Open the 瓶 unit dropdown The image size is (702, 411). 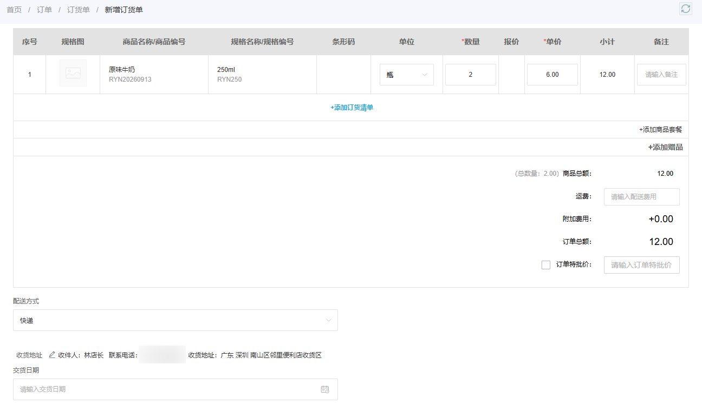point(407,75)
